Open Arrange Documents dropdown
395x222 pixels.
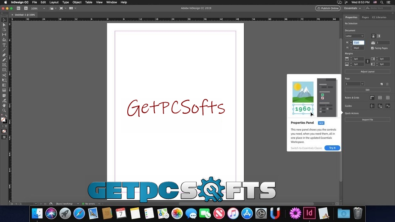[73, 8]
